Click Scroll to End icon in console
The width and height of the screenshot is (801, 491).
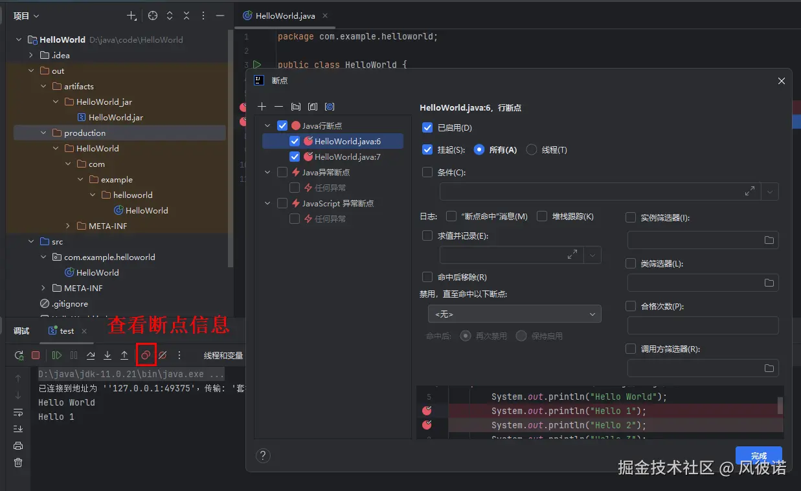click(x=18, y=429)
